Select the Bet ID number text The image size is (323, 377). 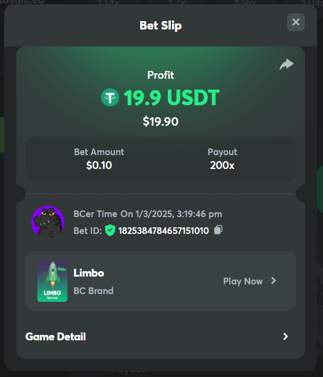(x=164, y=231)
